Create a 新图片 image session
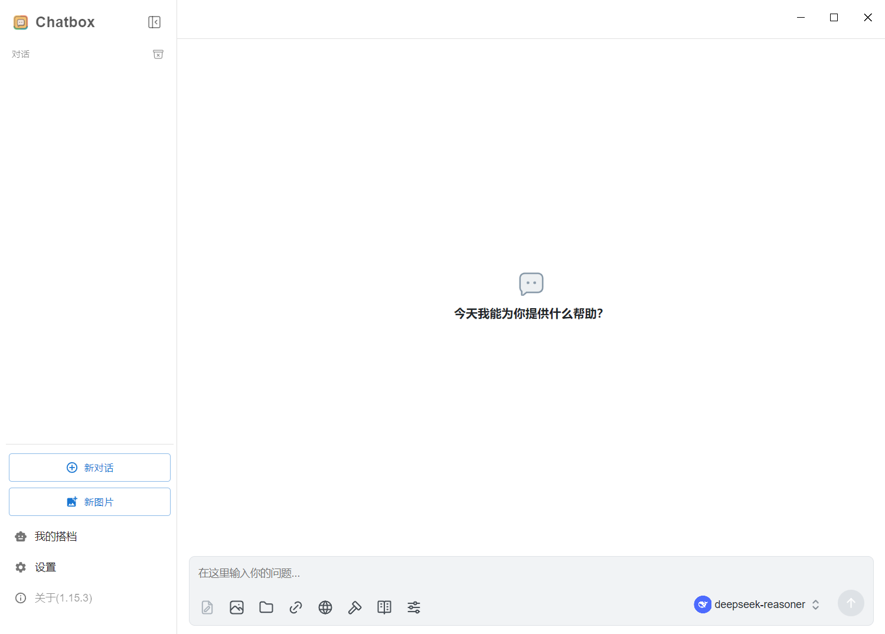 click(x=89, y=501)
